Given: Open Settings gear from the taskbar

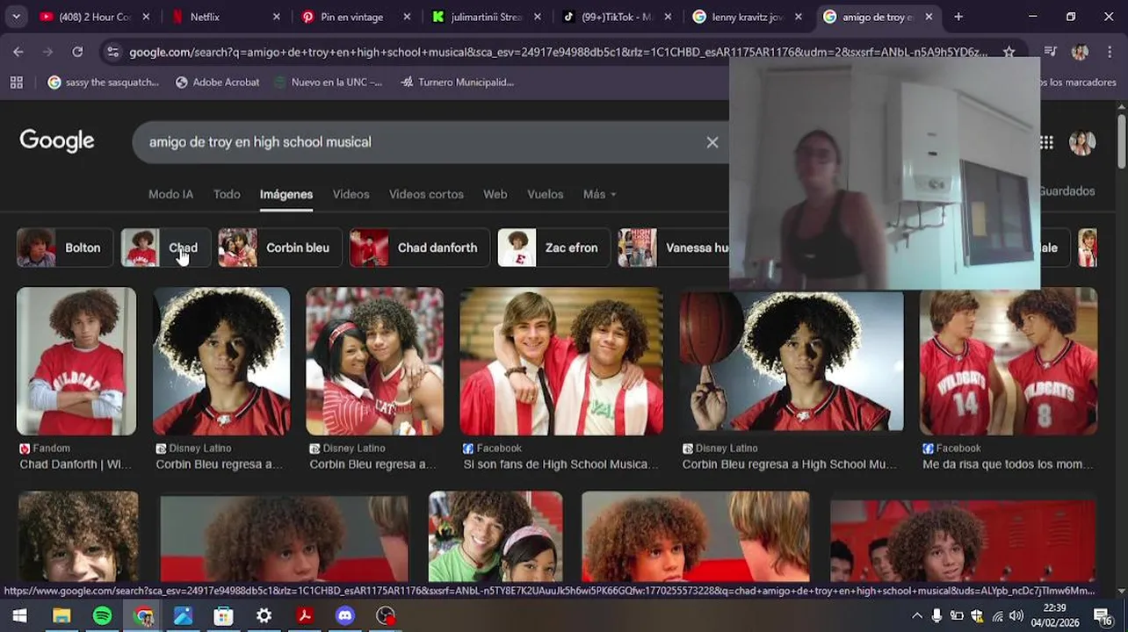Looking at the screenshot, I should 264,615.
